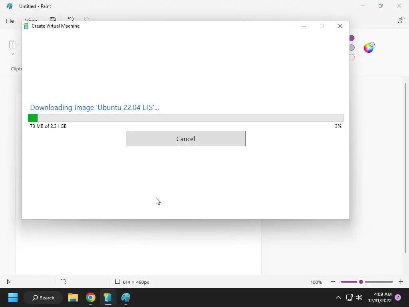Click Paint's vertical scrollbar
This screenshot has height=307, width=409.
tap(406, 168)
